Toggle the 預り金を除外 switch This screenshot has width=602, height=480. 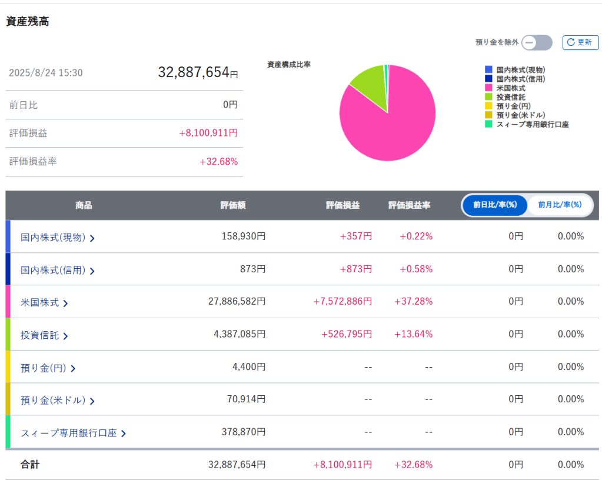point(537,42)
